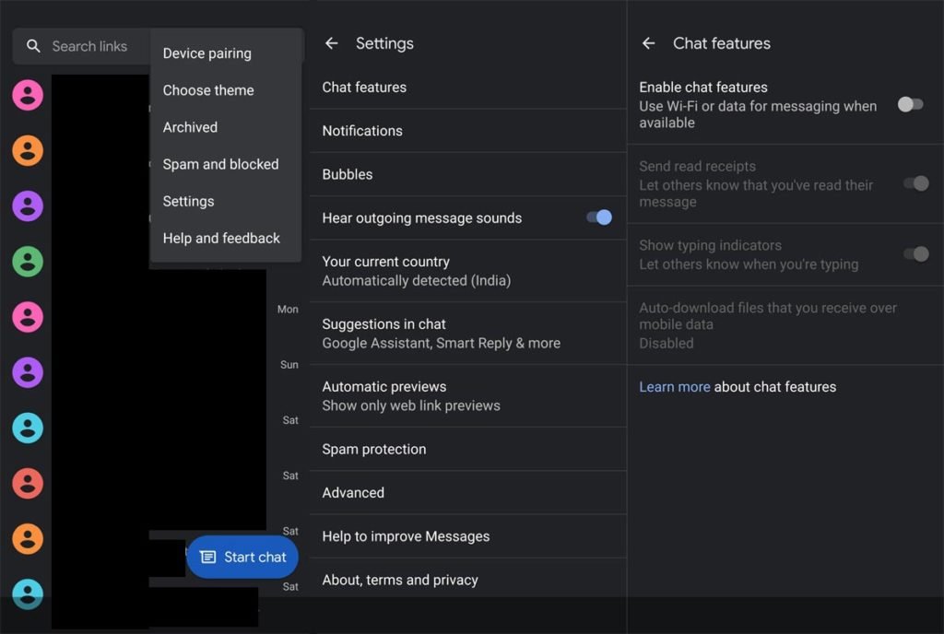The image size is (944, 634).
Task: Select the purple avatar contact
Action: click(x=27, y=205)
